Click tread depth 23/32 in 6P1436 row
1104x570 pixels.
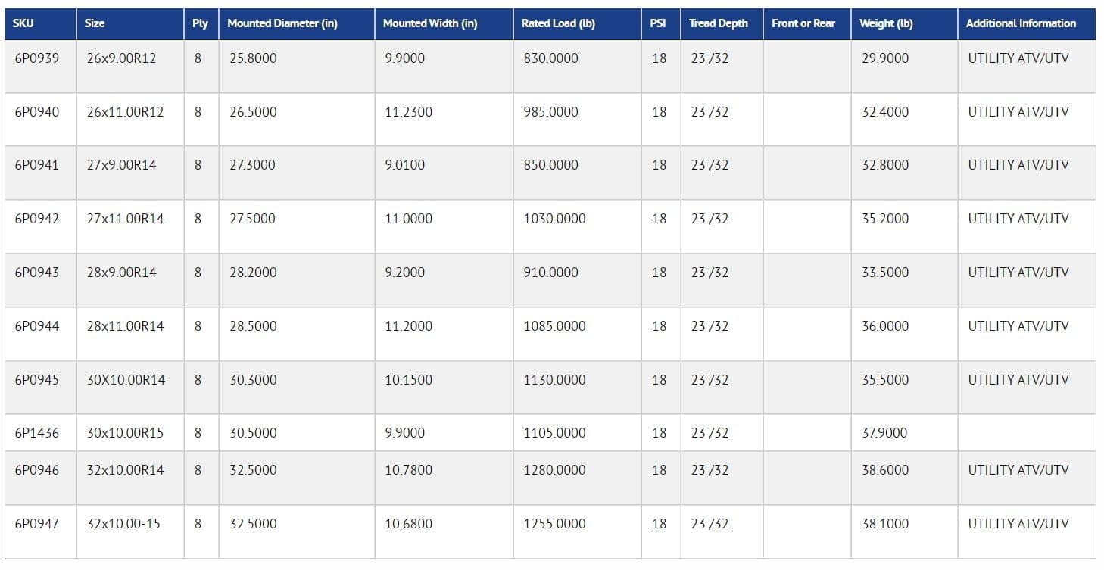pyautogui.click(x=709, y=433)
